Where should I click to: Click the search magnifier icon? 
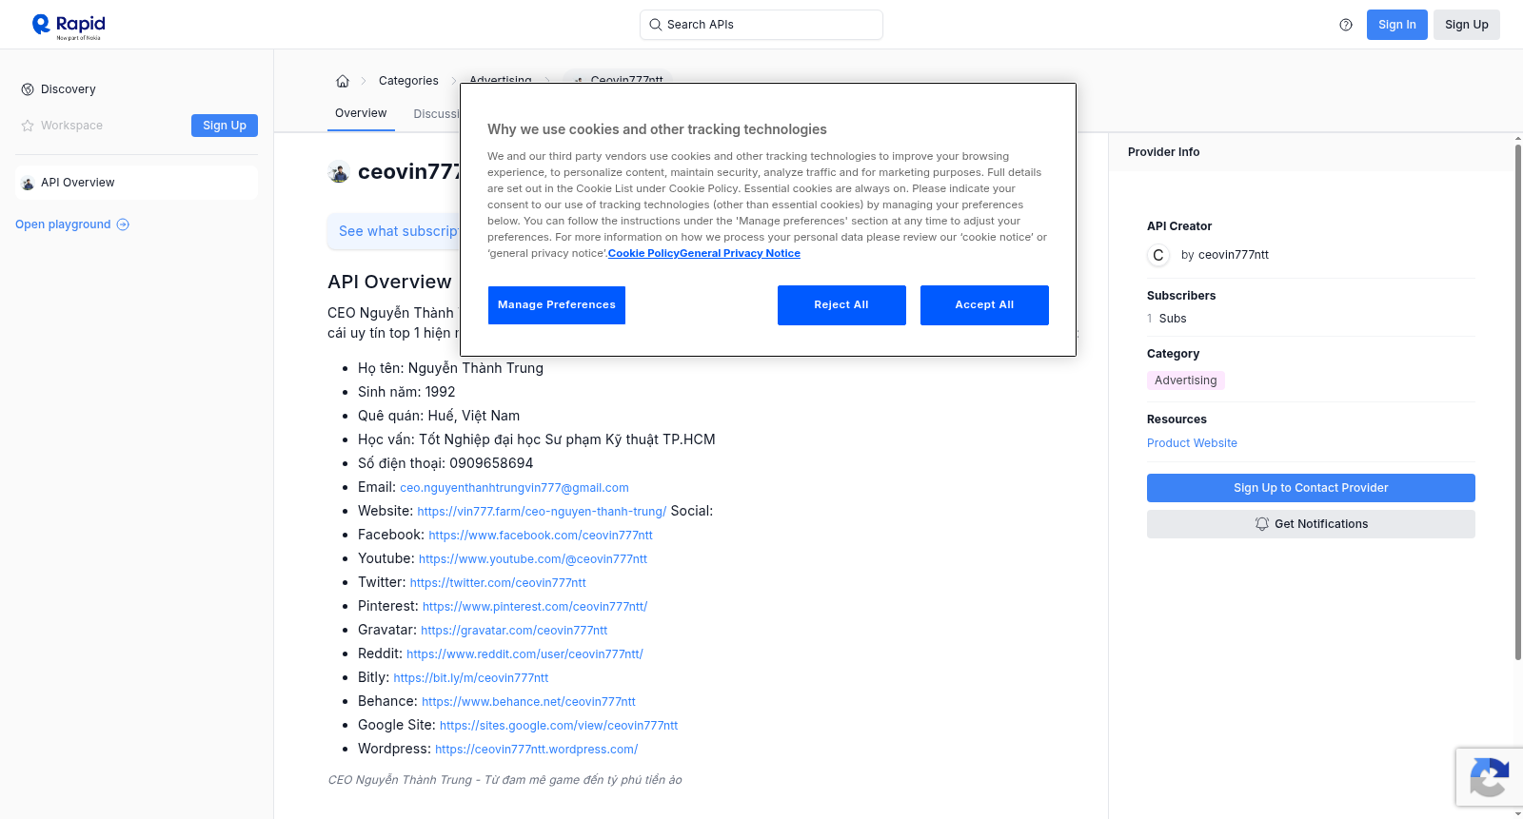click(x=656, y=25)
